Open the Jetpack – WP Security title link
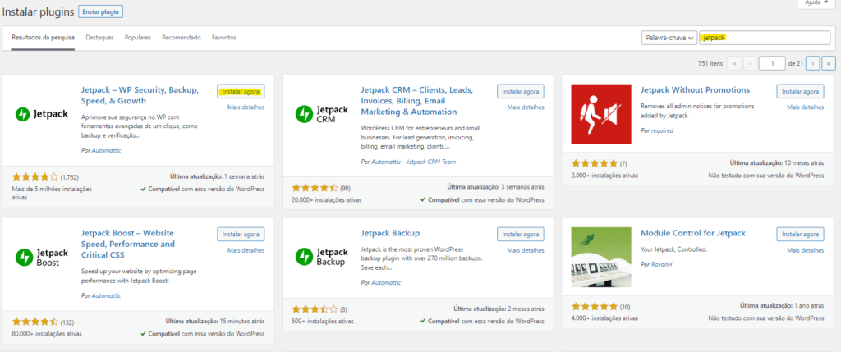 tap(140, 95)
